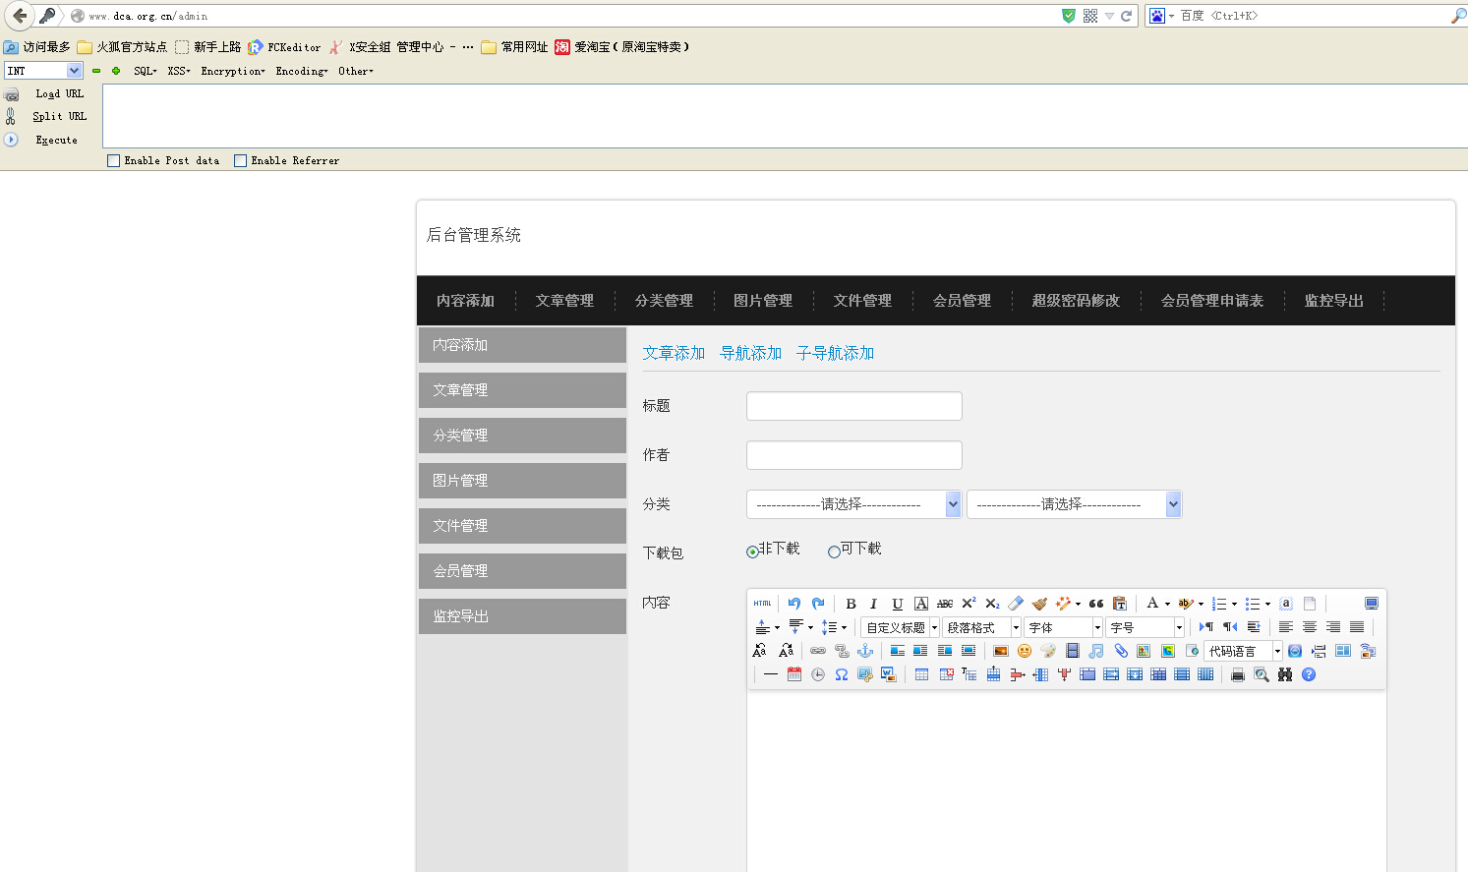
Task: Open 超级密码修改 in the navigation bar
Action: click(x=1076, y=301)
